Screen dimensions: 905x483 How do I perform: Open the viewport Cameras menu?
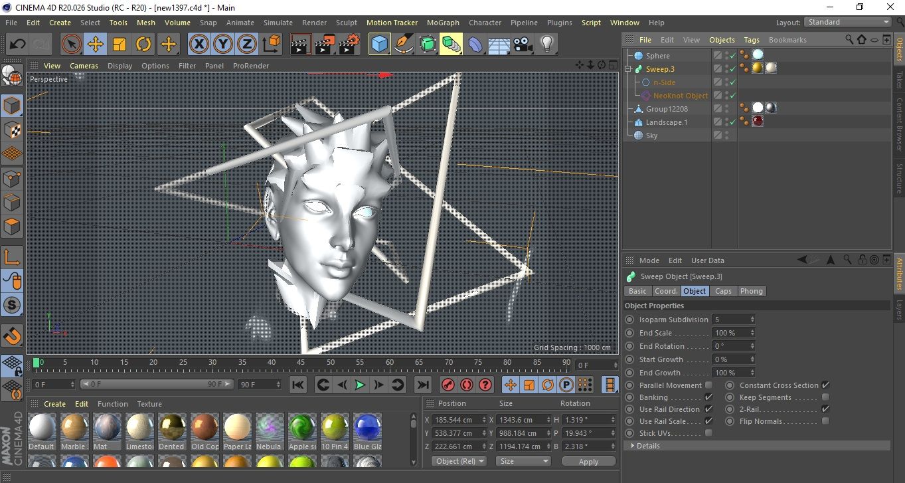click(x=84, y=66)
